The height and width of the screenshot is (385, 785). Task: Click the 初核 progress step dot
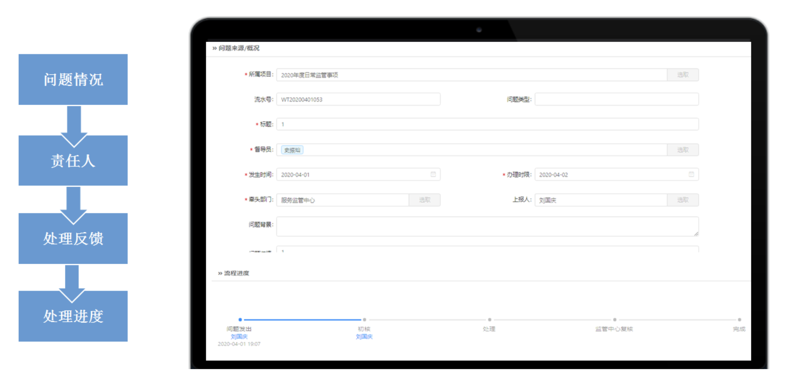tap(364, 319)
